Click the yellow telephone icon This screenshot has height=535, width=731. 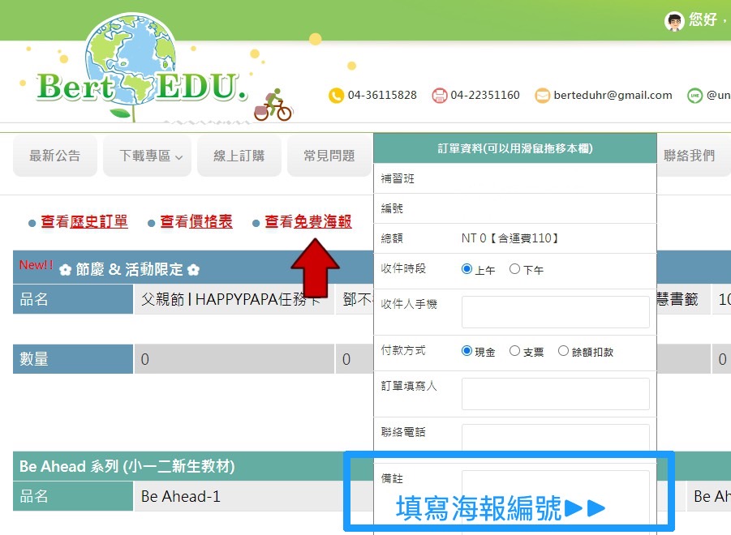(336, 96)
